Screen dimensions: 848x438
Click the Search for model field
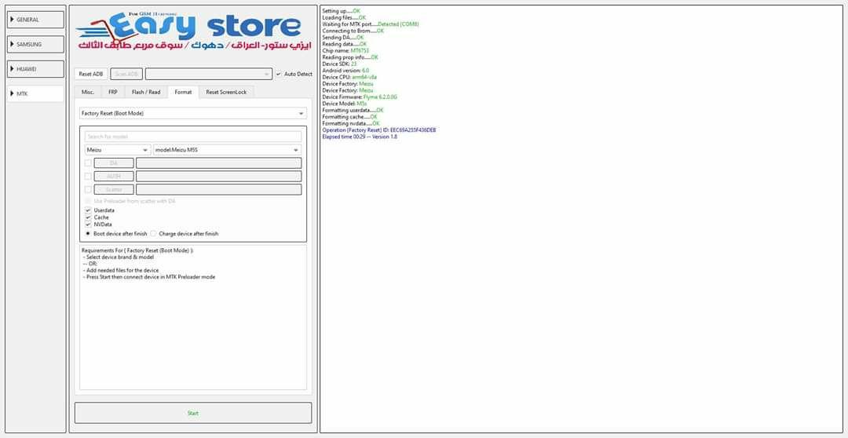tap(192, 137)
